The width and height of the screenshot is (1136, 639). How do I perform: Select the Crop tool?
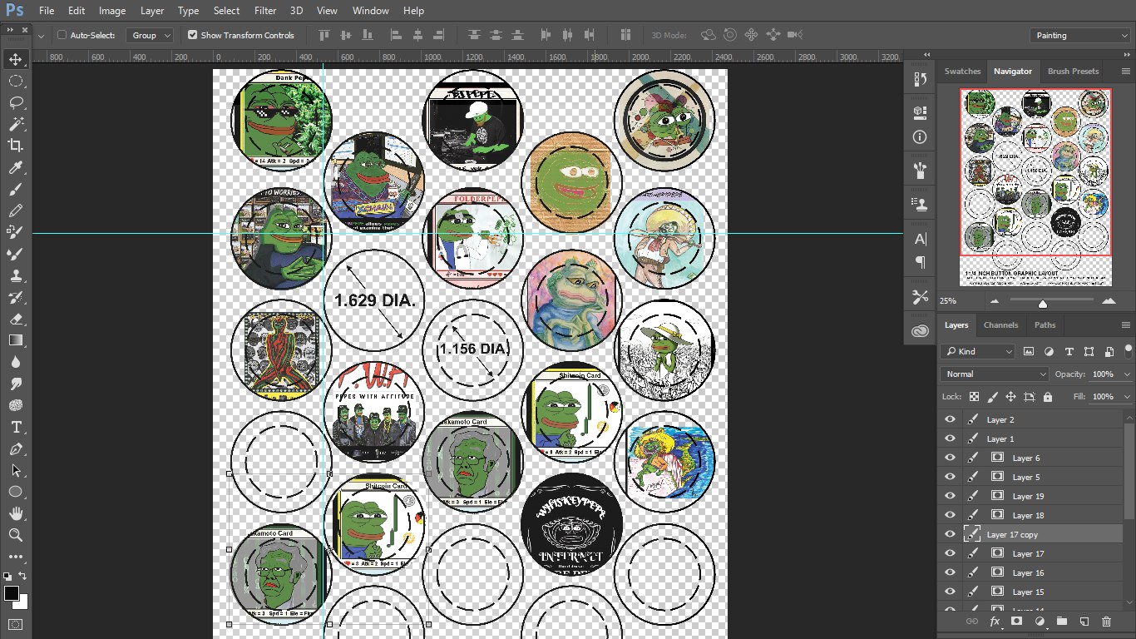16,146
